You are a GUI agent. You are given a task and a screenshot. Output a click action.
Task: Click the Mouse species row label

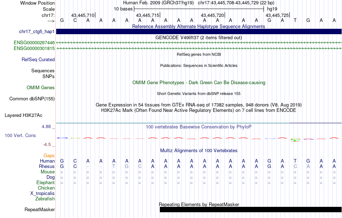pos(48,172)
